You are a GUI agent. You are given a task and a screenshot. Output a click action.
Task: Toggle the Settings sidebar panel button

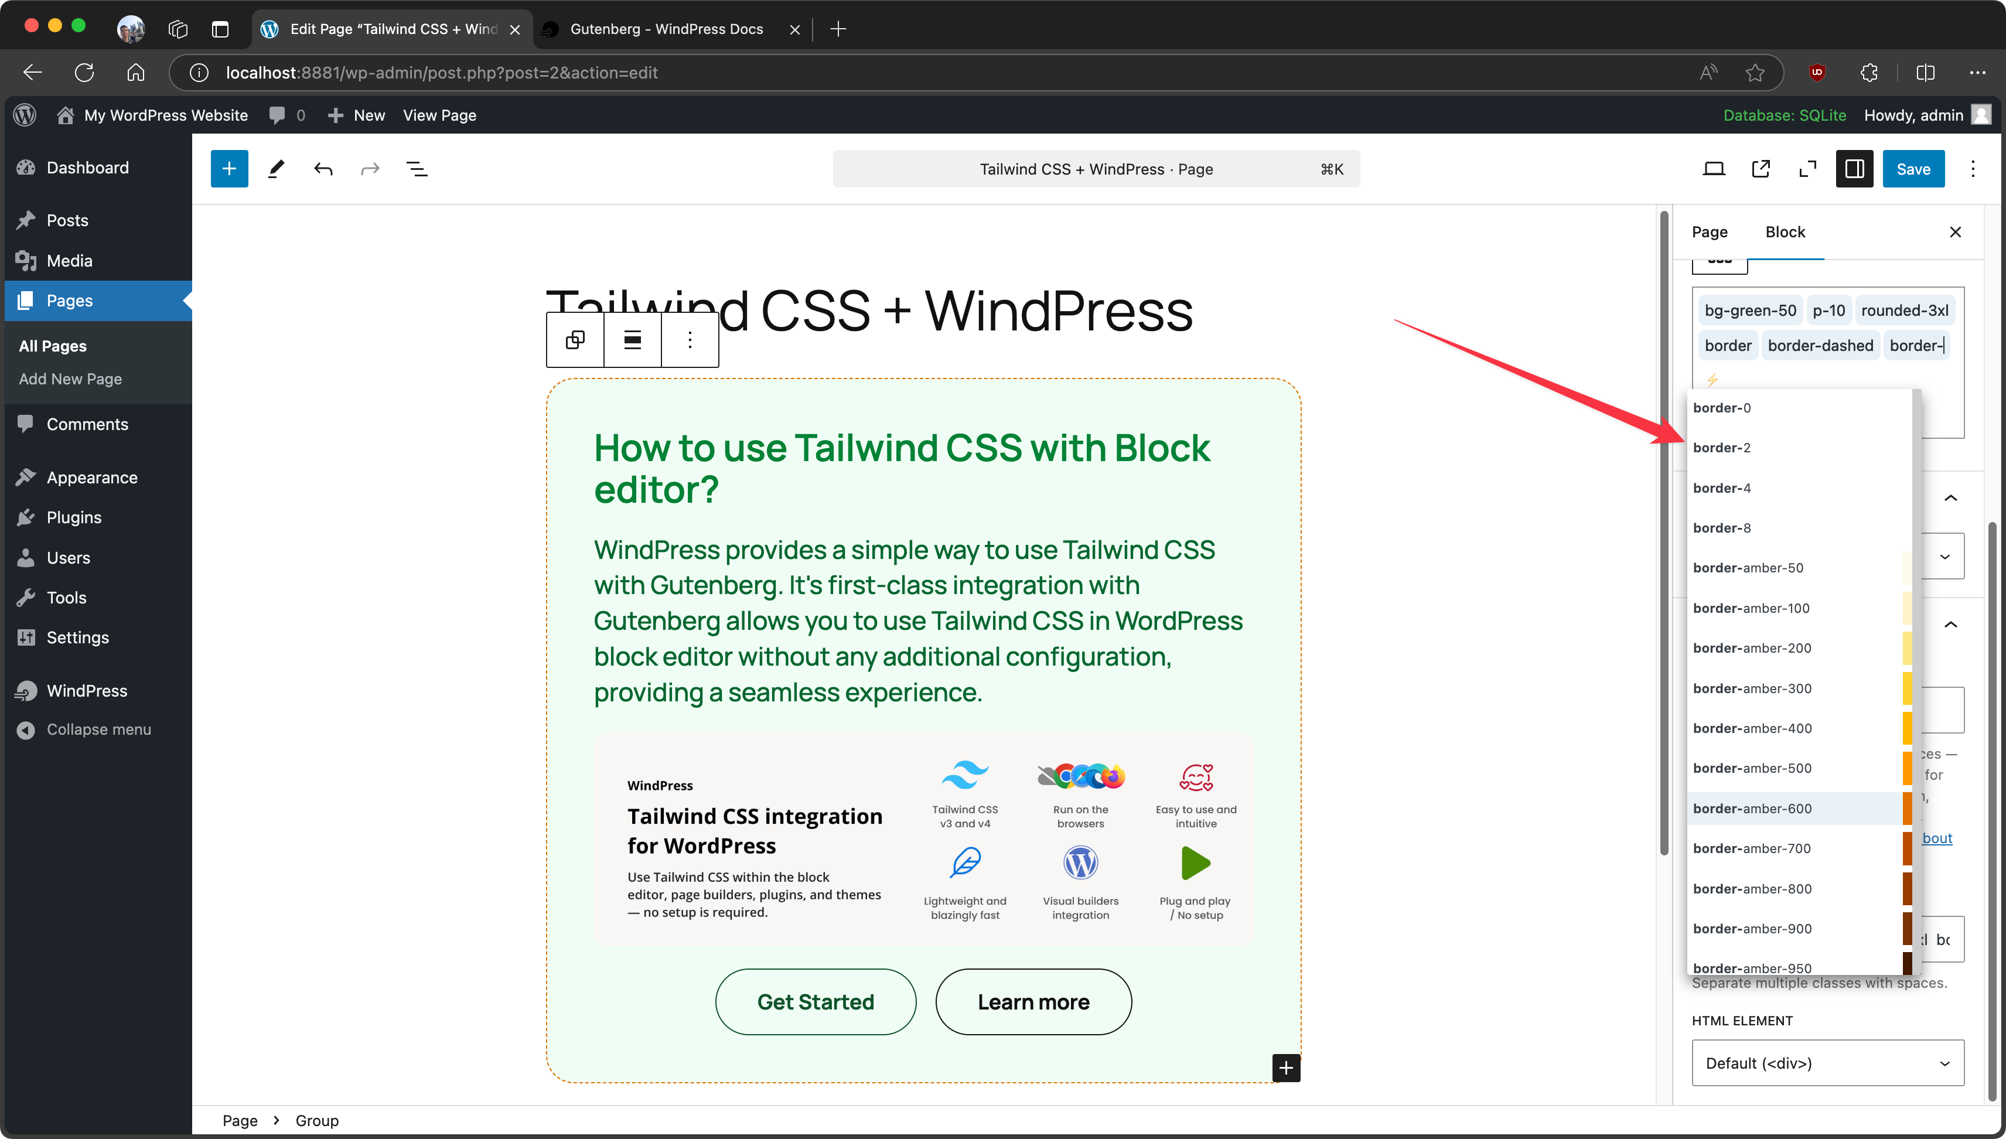[1854, 169]
